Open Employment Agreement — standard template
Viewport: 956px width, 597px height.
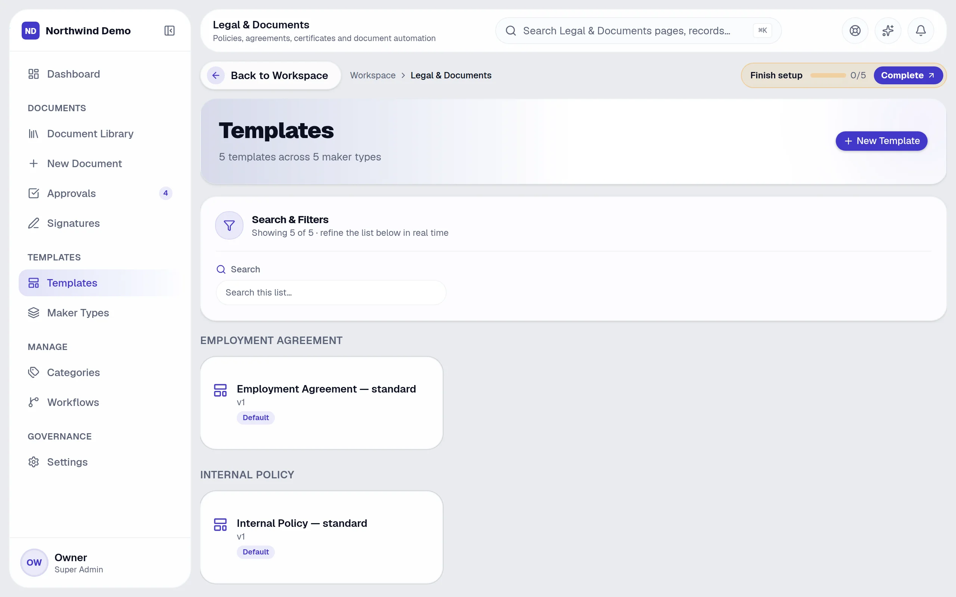pos(322,403)
